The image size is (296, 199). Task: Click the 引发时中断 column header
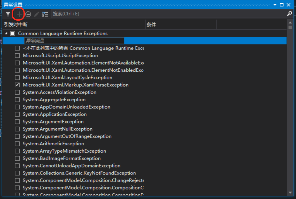[16, 25]
